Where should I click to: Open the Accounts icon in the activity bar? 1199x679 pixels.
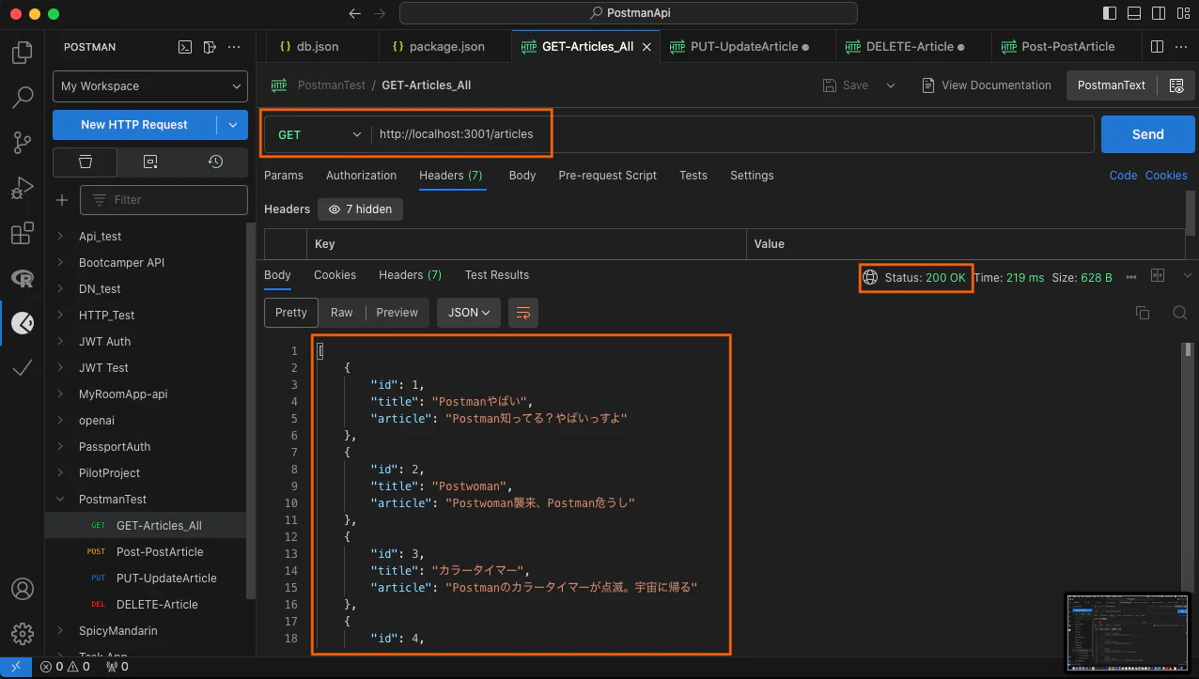[23, 589]
